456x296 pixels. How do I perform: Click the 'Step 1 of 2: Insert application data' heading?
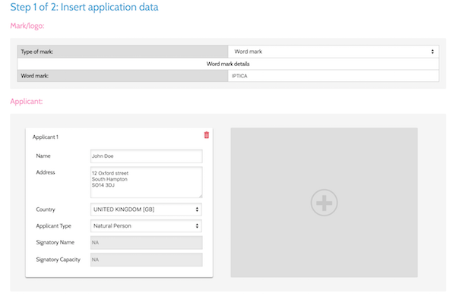84,7
